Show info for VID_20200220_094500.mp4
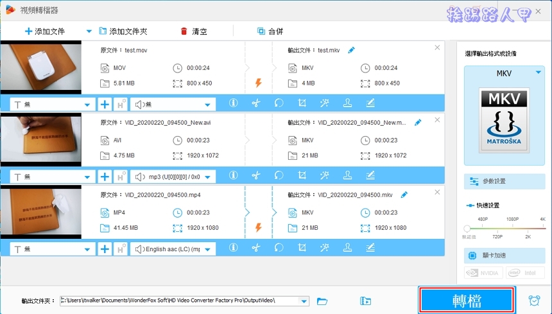This screenshot has height=314, width=552. pos(233,248)
